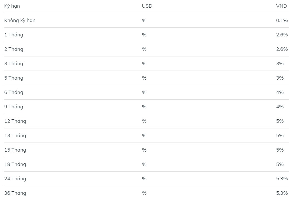
Task: Select the '36 Tháng' term label
Action: (15, 193)
